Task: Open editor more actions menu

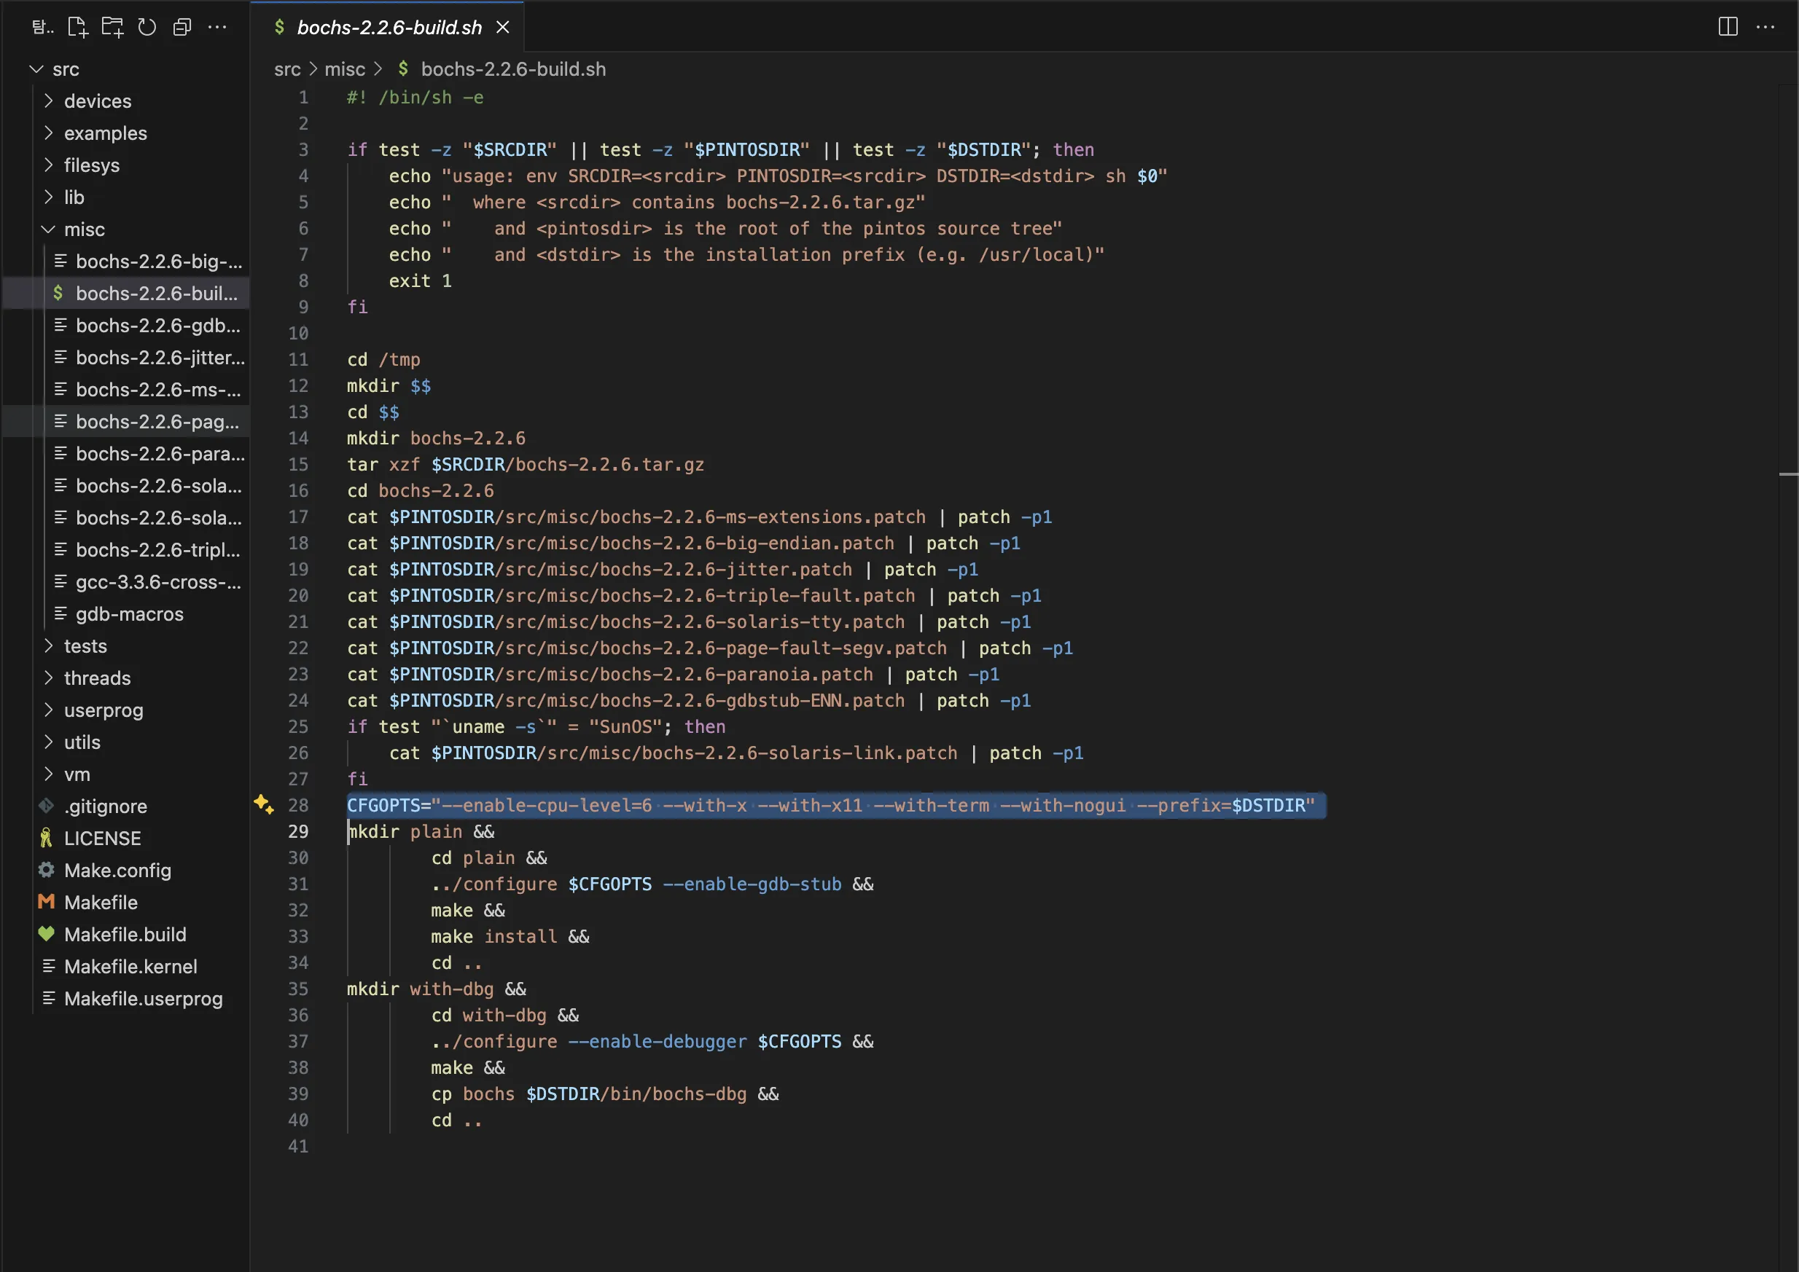Action: click(1765, 27)
